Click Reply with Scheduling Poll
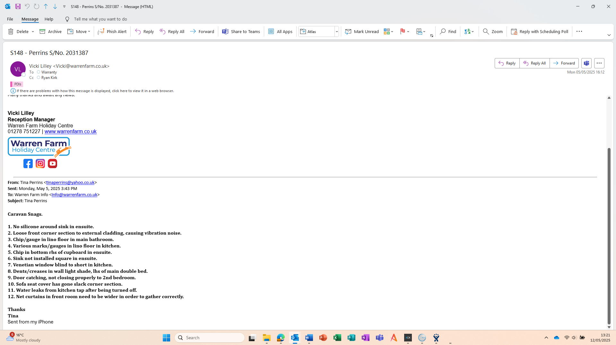This screenshot has width=616, height=345. (540, 31)
